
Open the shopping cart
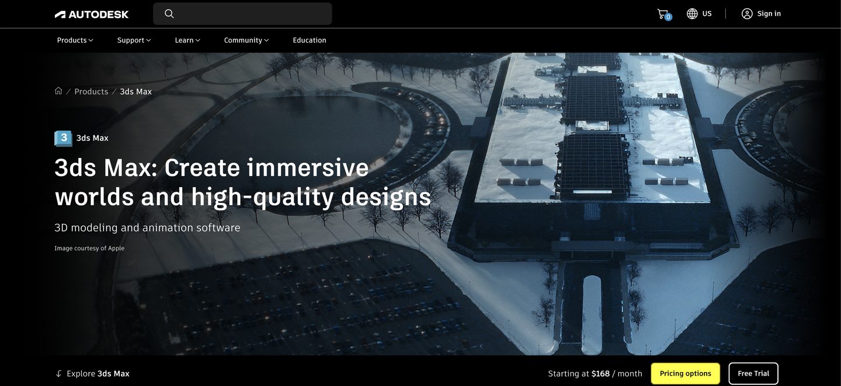(x=663, y=14)
